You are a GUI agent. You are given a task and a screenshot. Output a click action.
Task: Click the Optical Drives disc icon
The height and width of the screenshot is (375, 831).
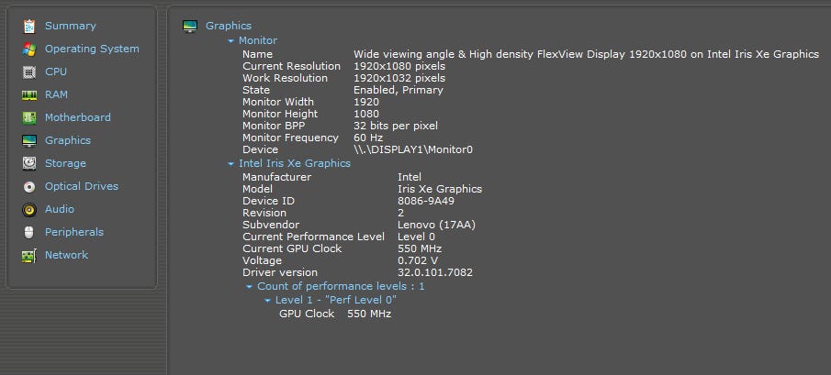tap(29, 187)
